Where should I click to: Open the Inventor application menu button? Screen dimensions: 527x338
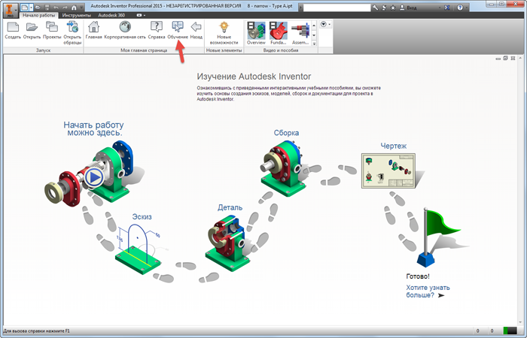11,10
